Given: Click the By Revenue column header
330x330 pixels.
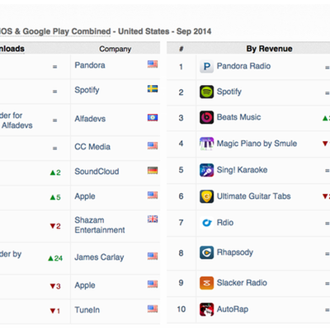Looking at the screenshot, I should click(x=269, y=49).
